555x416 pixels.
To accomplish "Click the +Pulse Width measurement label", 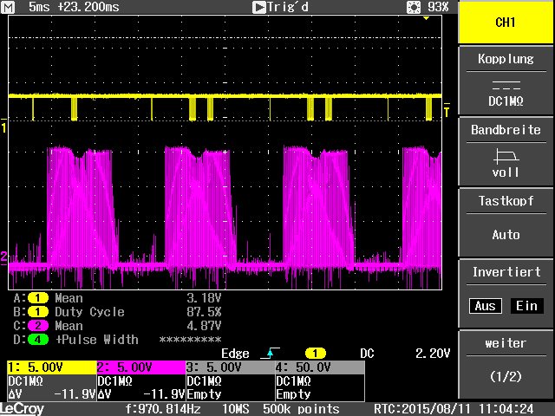I will 97,340.
